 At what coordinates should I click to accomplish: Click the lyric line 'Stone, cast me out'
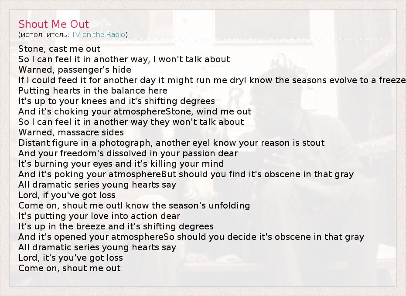[59, 49]
